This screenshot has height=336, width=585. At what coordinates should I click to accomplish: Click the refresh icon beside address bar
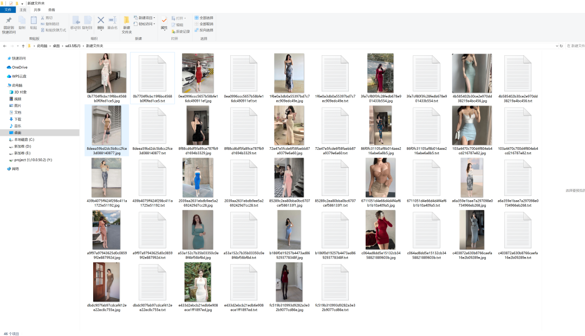click(x=561, y=46)
